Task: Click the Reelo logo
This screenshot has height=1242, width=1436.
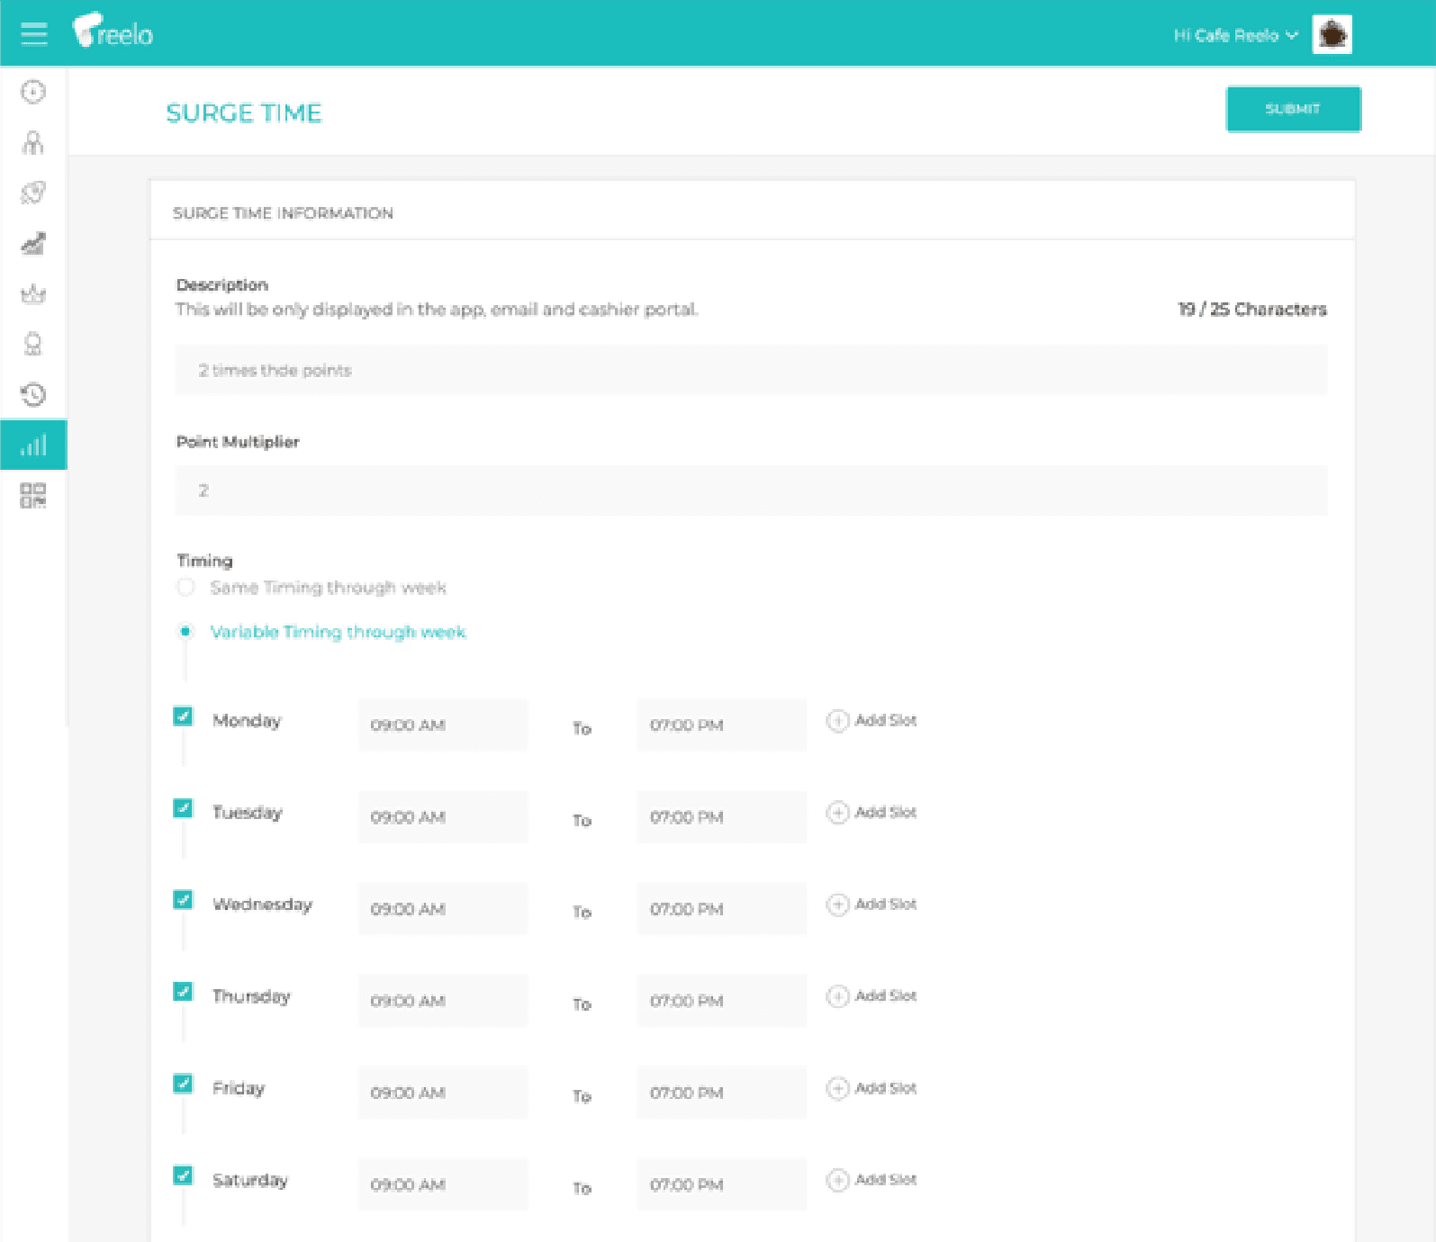Action: pyautogui.click(x=113, y=32)
